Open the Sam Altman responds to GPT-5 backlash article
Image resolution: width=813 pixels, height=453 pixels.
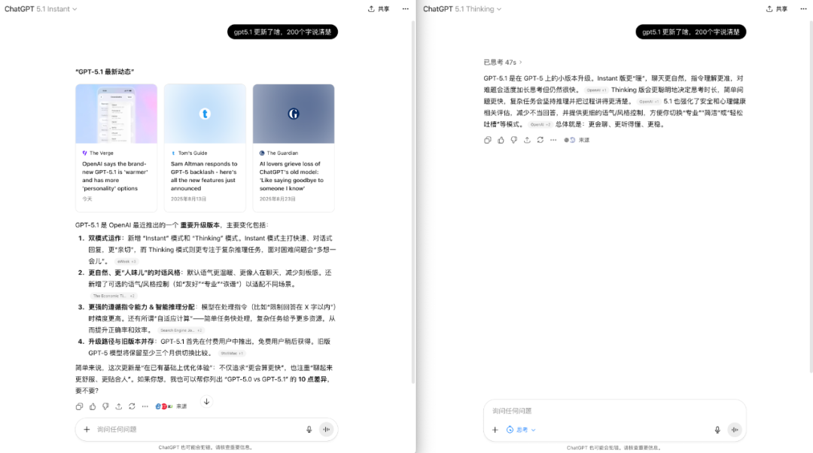[204, 176]
